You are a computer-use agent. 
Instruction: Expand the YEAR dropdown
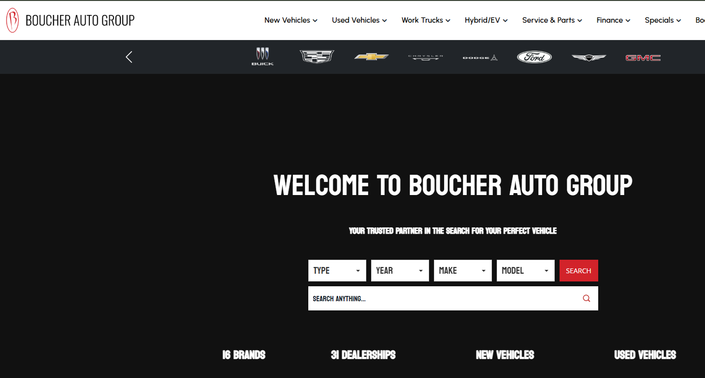(400, 270)
